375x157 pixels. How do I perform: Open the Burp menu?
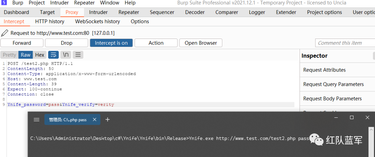click(x=18, y=3)
